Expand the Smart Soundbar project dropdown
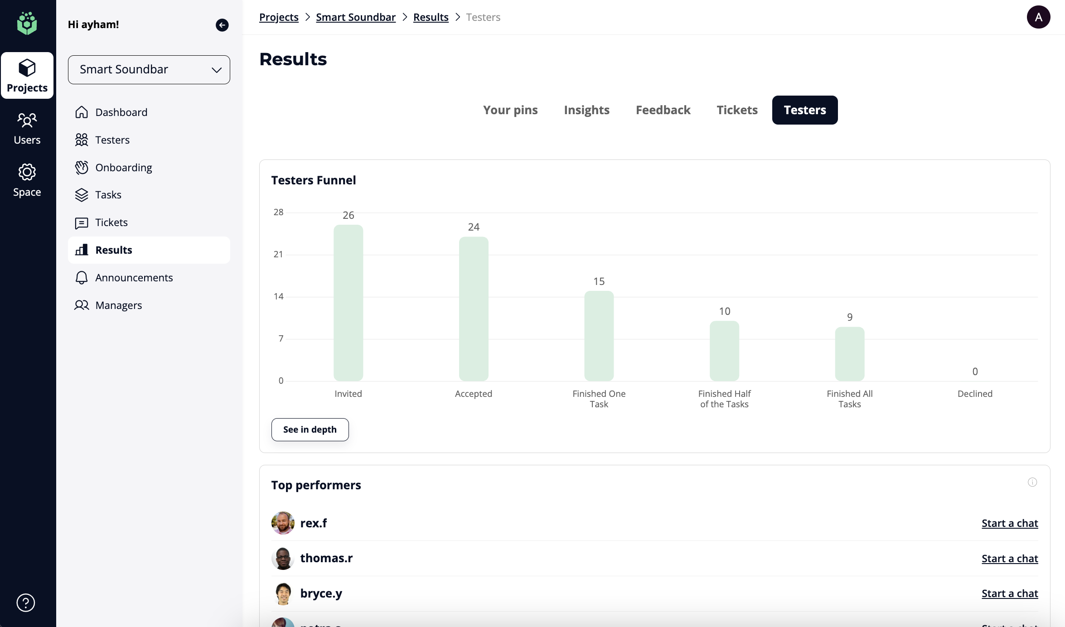 149,70
